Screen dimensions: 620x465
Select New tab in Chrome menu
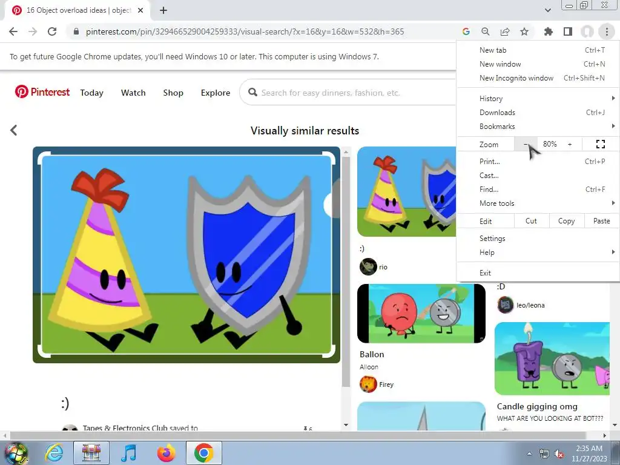(x=538, y=50)
